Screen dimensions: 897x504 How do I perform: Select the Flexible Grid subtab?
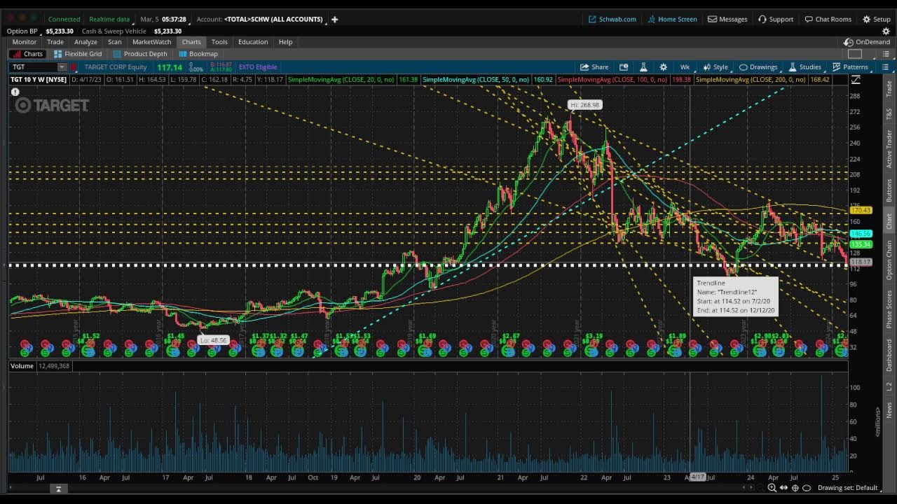pos(78,54)
